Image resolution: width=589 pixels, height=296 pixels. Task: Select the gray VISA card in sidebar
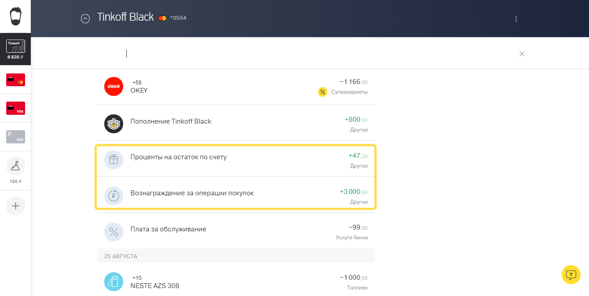15,137
